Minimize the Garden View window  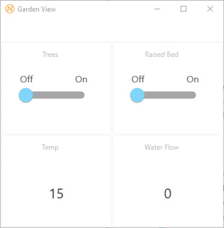click(x=157, y=9)
